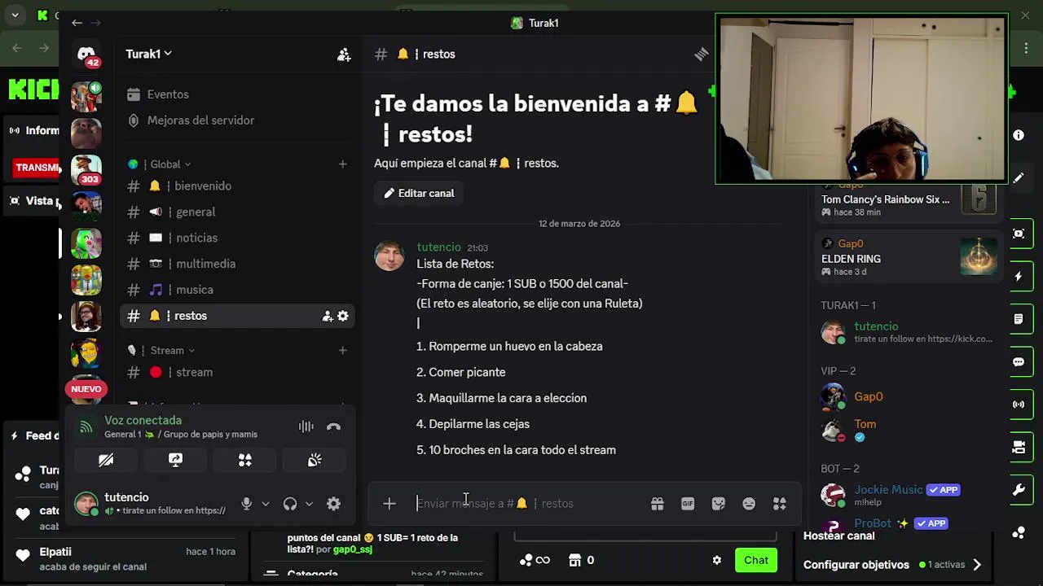Select the server icon with 303 badge
The image size is (1043, 586).
(x=86, y=171)
